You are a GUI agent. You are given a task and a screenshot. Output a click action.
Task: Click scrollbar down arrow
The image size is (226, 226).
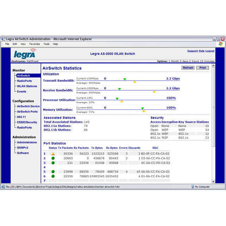pos(213,181)
